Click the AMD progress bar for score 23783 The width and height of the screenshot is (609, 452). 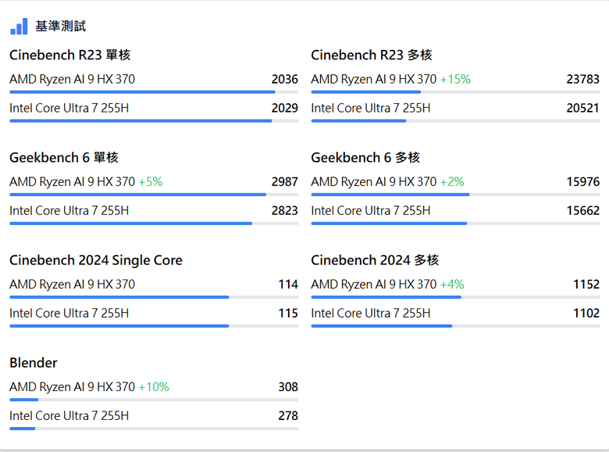[456, 92]
